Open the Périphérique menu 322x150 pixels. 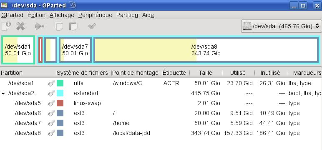tap(95, 15)
